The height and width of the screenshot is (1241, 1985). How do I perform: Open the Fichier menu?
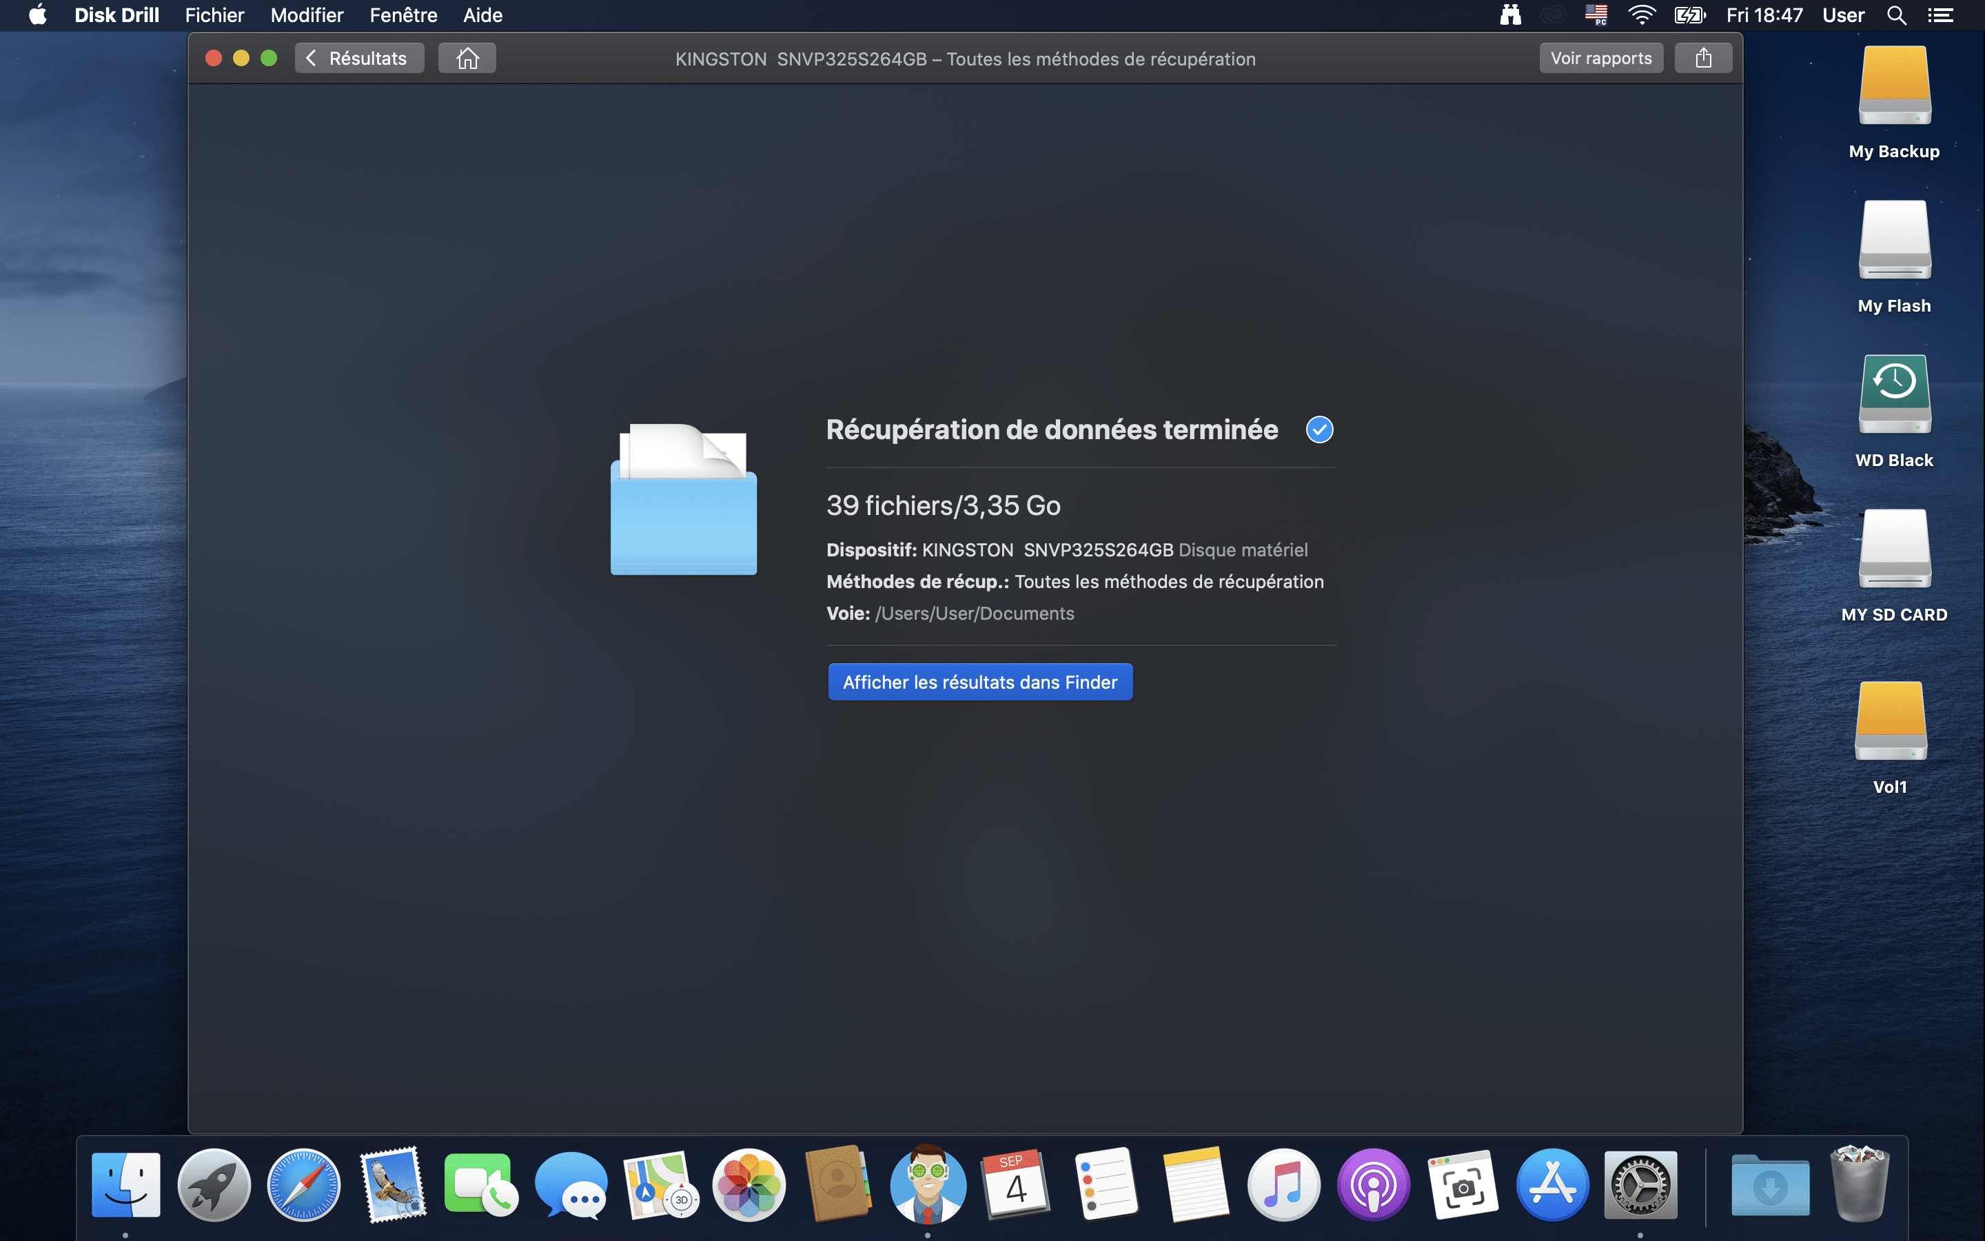(214, 14)
